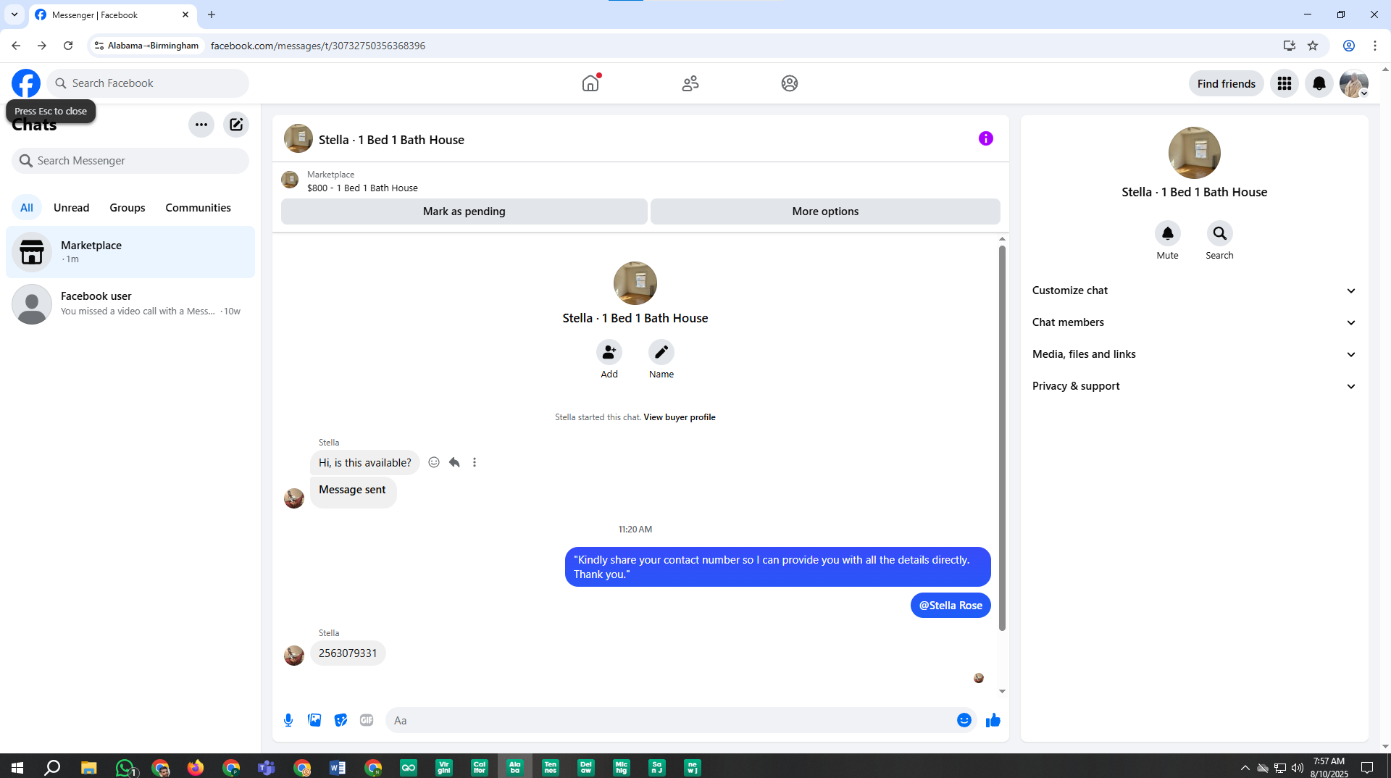Record a voice clip microphone icon

coord(288,720)
